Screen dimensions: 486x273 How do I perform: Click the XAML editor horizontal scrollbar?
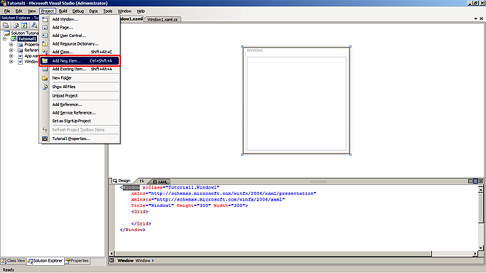pyautogui.click(x=294, y=254)
